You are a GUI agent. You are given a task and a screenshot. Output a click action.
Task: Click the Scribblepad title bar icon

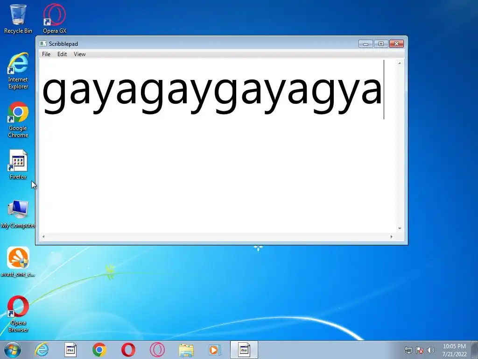coord(43,43)
